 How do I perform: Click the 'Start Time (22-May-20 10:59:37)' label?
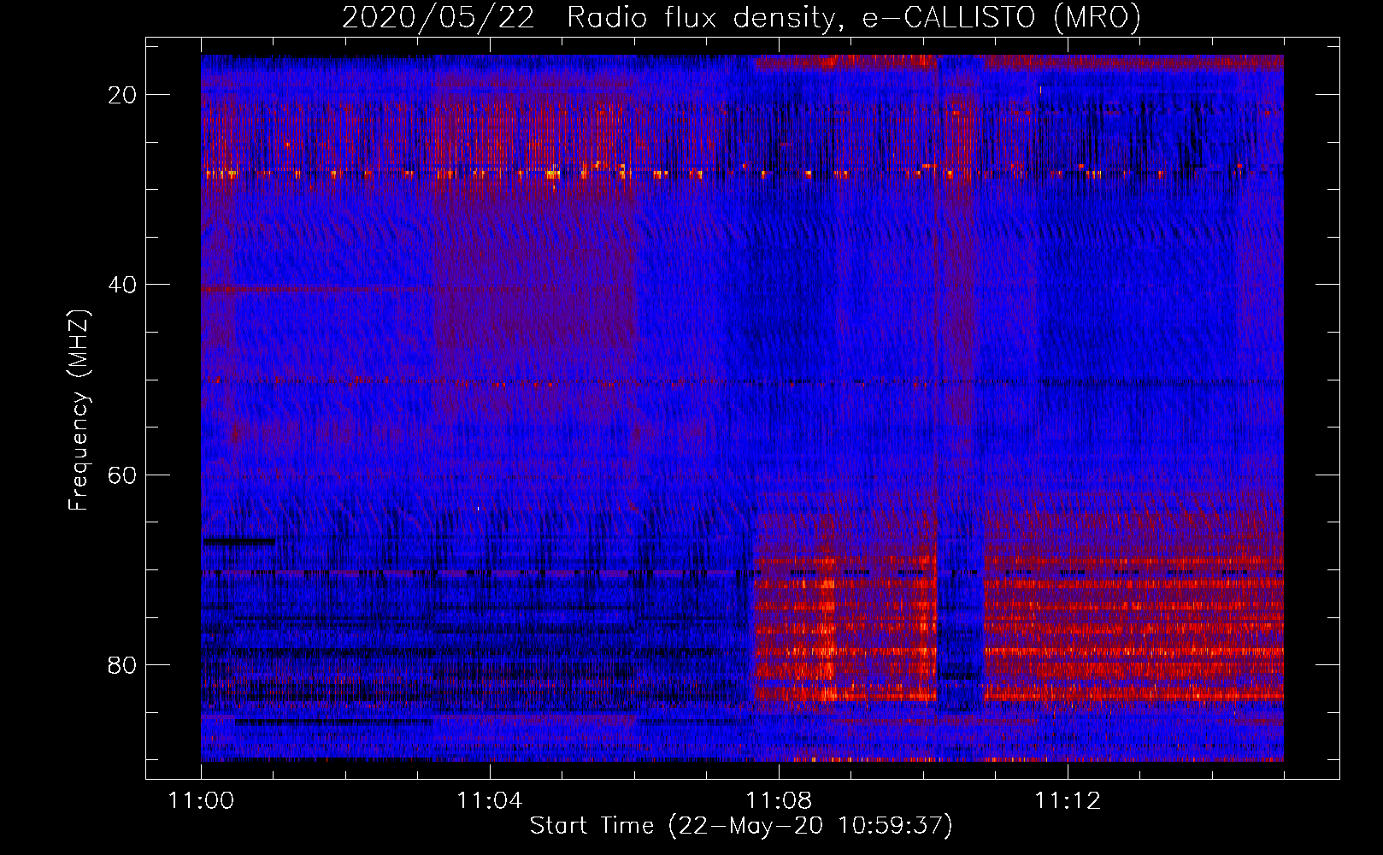tap(741, 826)
